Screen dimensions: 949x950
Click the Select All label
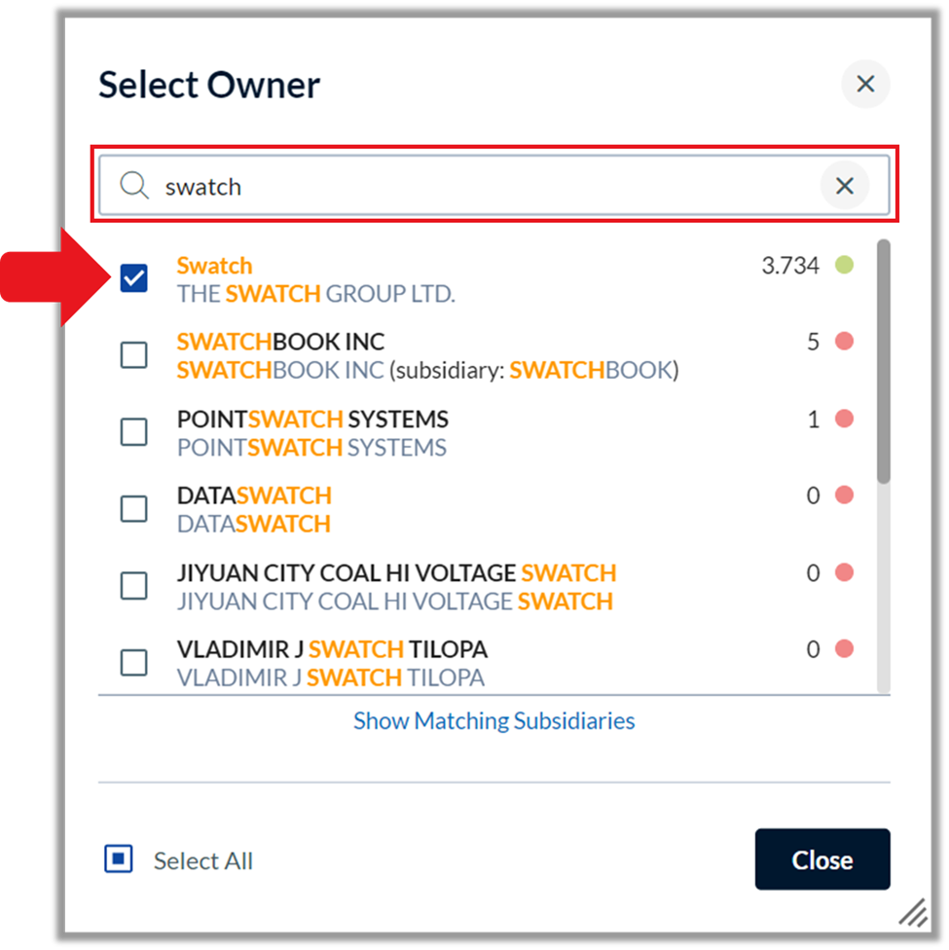pos(203,860)
